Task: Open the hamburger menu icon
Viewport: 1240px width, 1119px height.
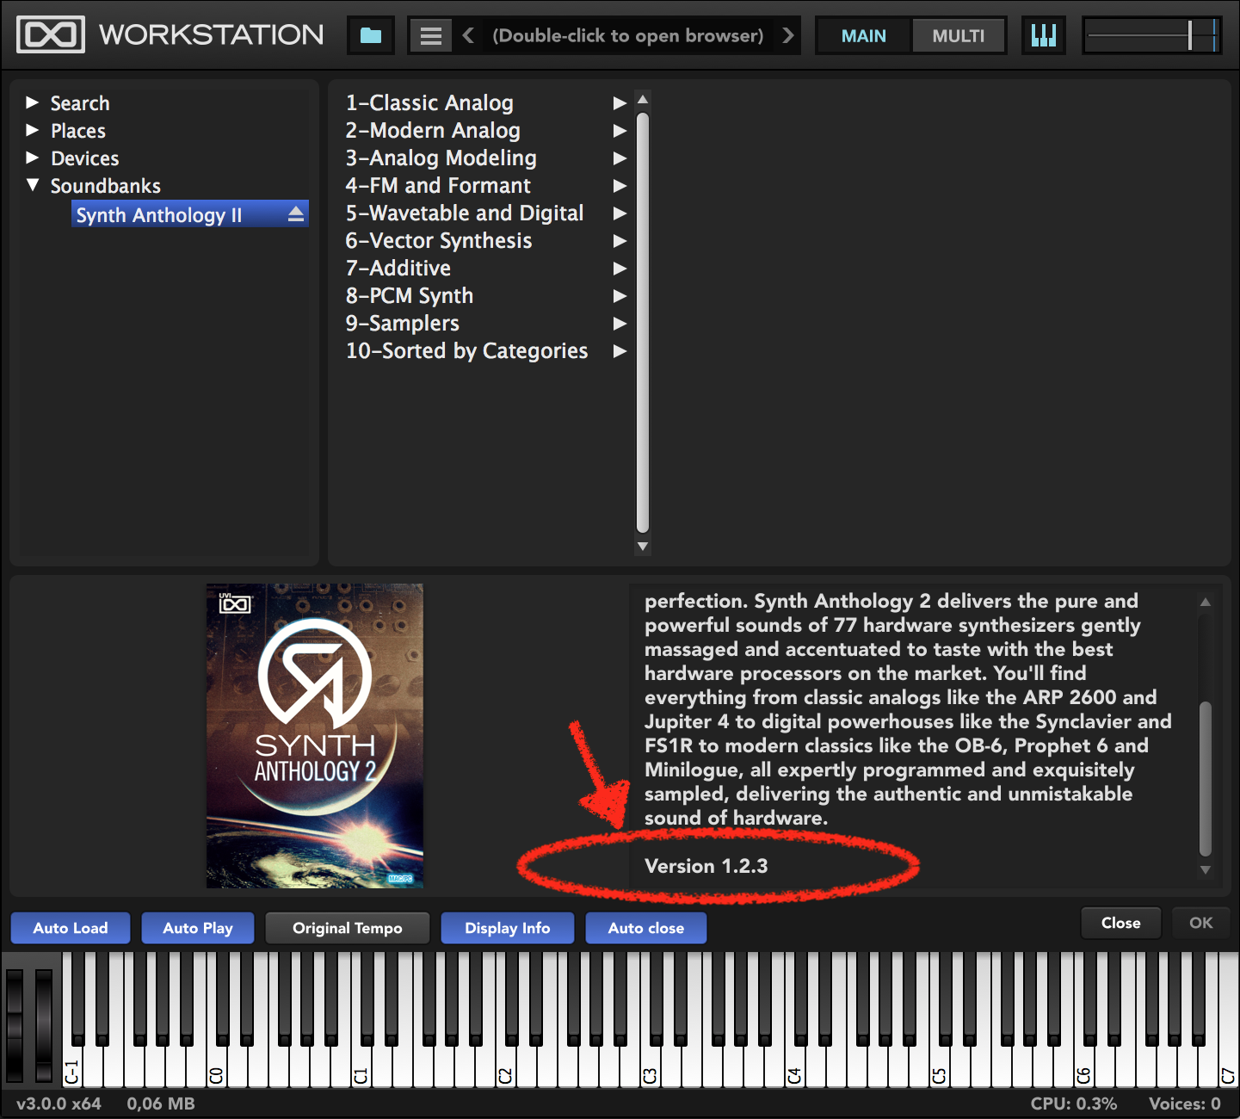Action: coord(430,36)
